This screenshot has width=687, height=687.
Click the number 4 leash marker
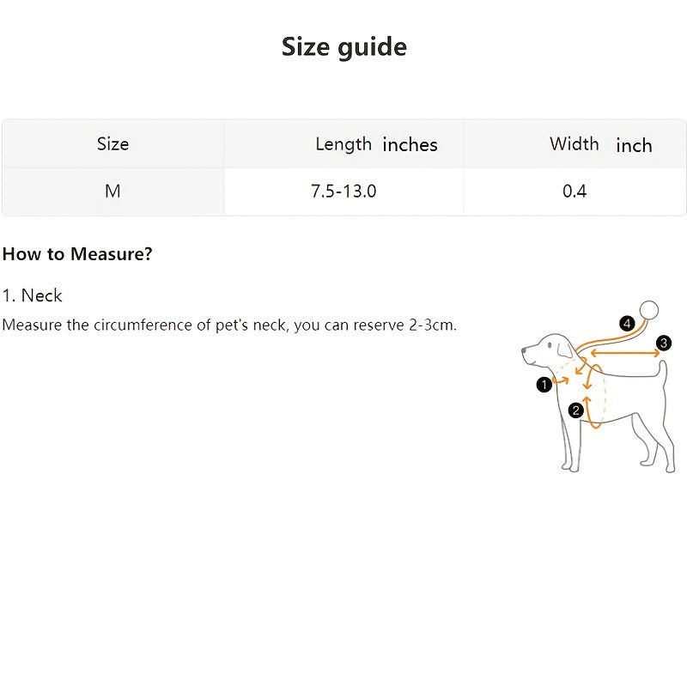(627, 324)
